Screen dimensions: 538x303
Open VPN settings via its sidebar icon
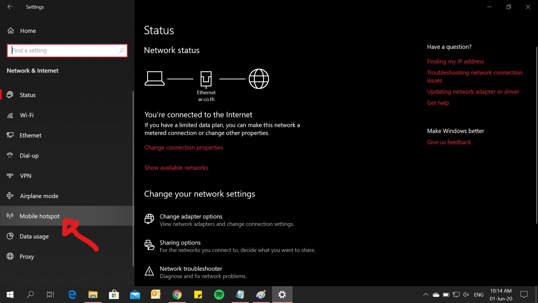pos(11,176)
